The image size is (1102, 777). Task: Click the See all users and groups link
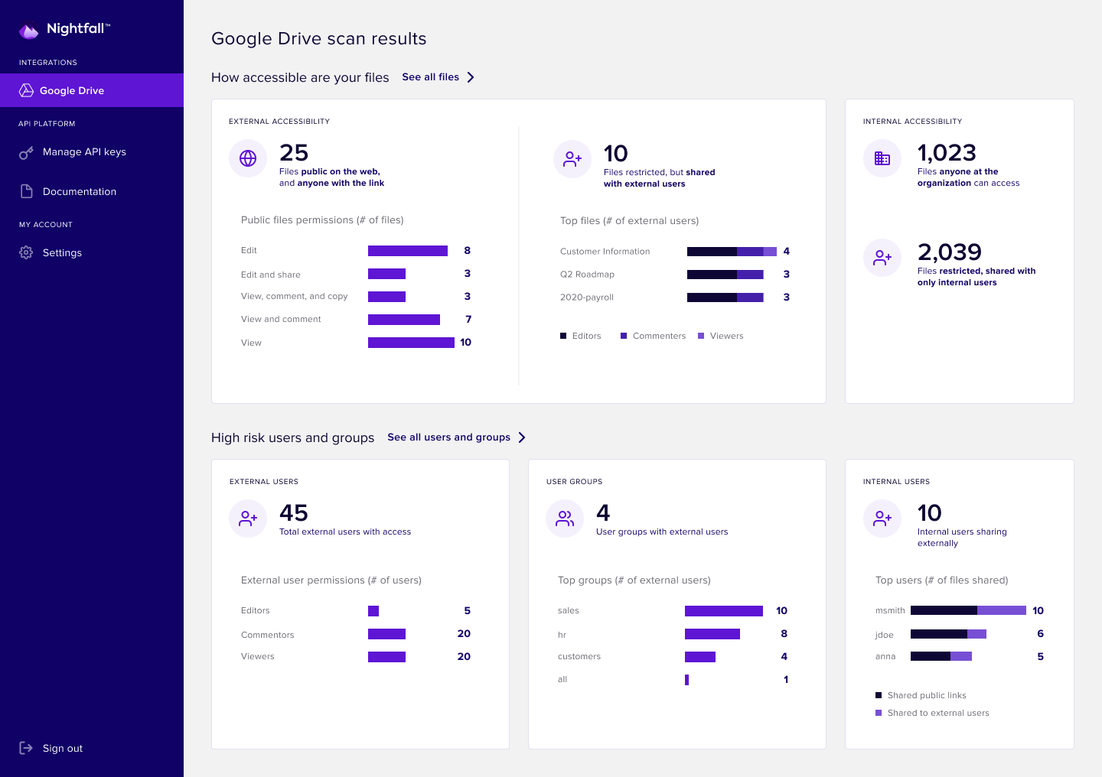pyautogui.click(x=448, y=437)
